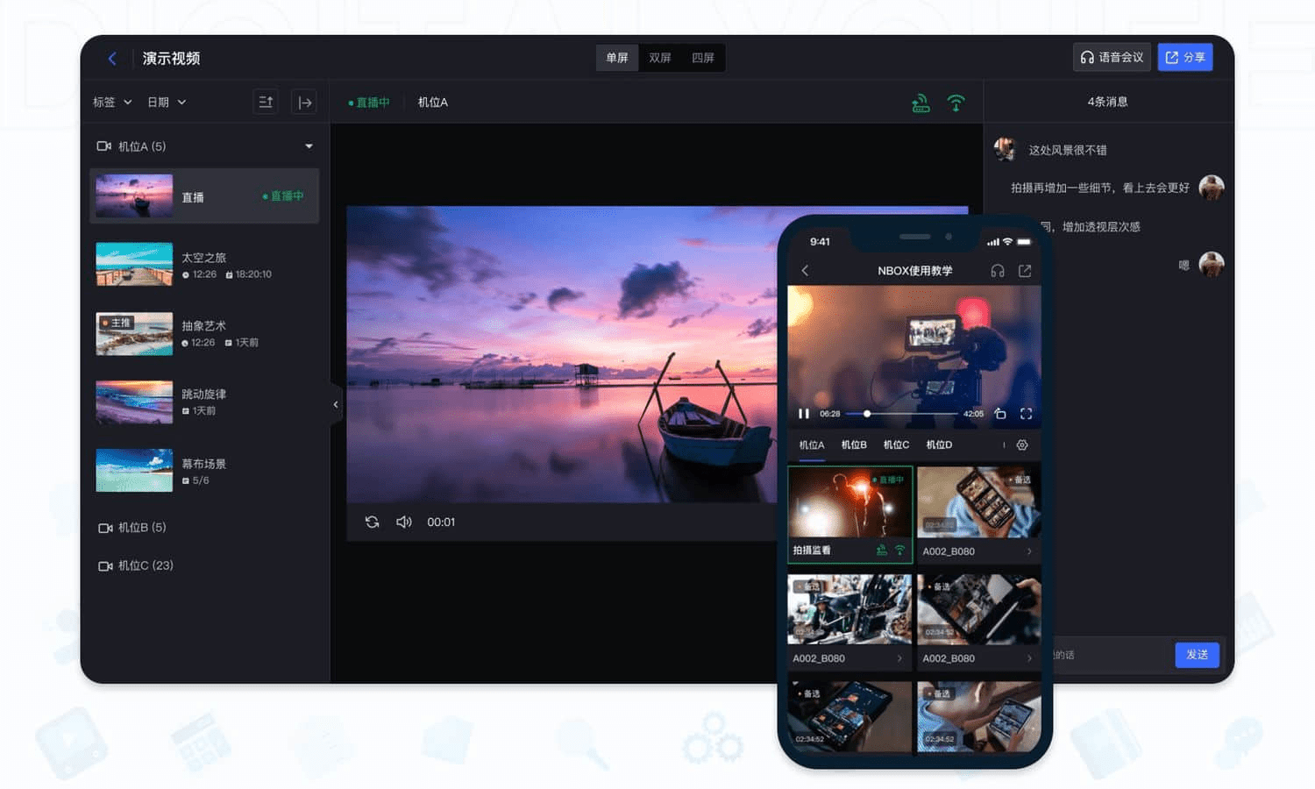Click the green router device icon
The width and height of the screenshot is (1315, 789).
click(x=920, y=103)
